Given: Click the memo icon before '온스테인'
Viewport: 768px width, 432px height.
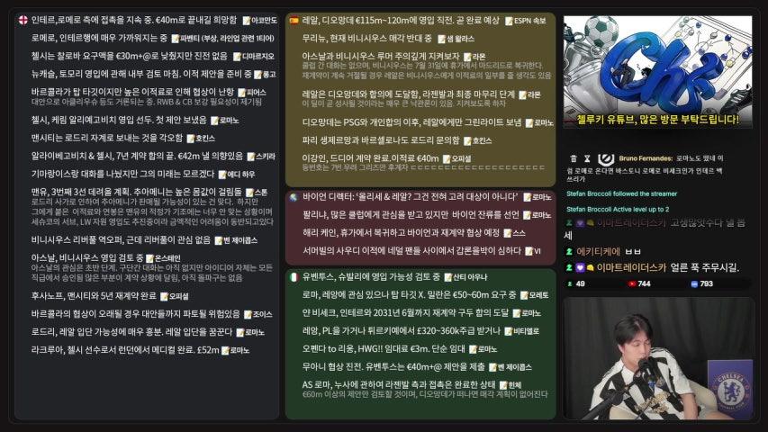Looking at the screenshot, I should point(149,258).
